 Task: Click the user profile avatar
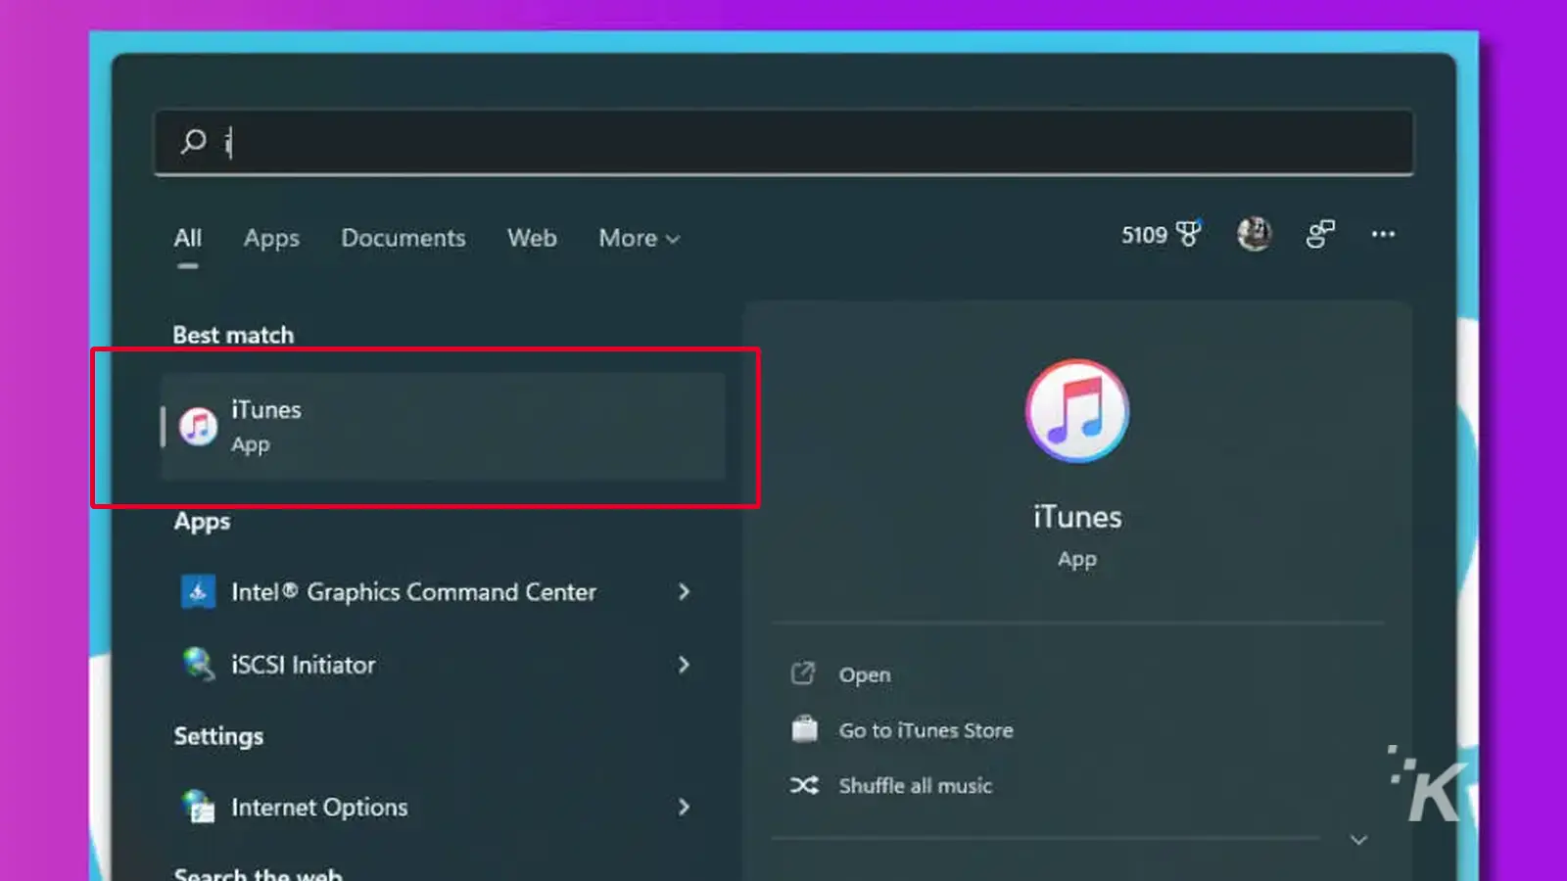[1254, 233]
